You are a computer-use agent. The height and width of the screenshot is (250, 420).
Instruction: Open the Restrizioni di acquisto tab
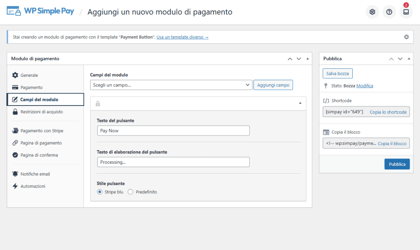tap(41, 112)
